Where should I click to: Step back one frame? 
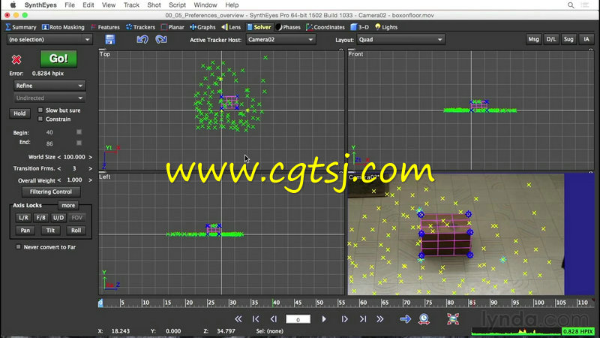(x=273, y=318)
